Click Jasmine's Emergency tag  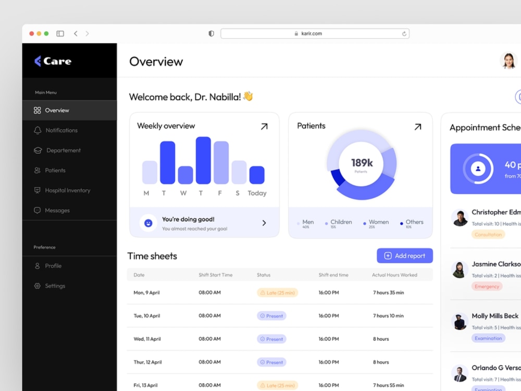(487, 286)
